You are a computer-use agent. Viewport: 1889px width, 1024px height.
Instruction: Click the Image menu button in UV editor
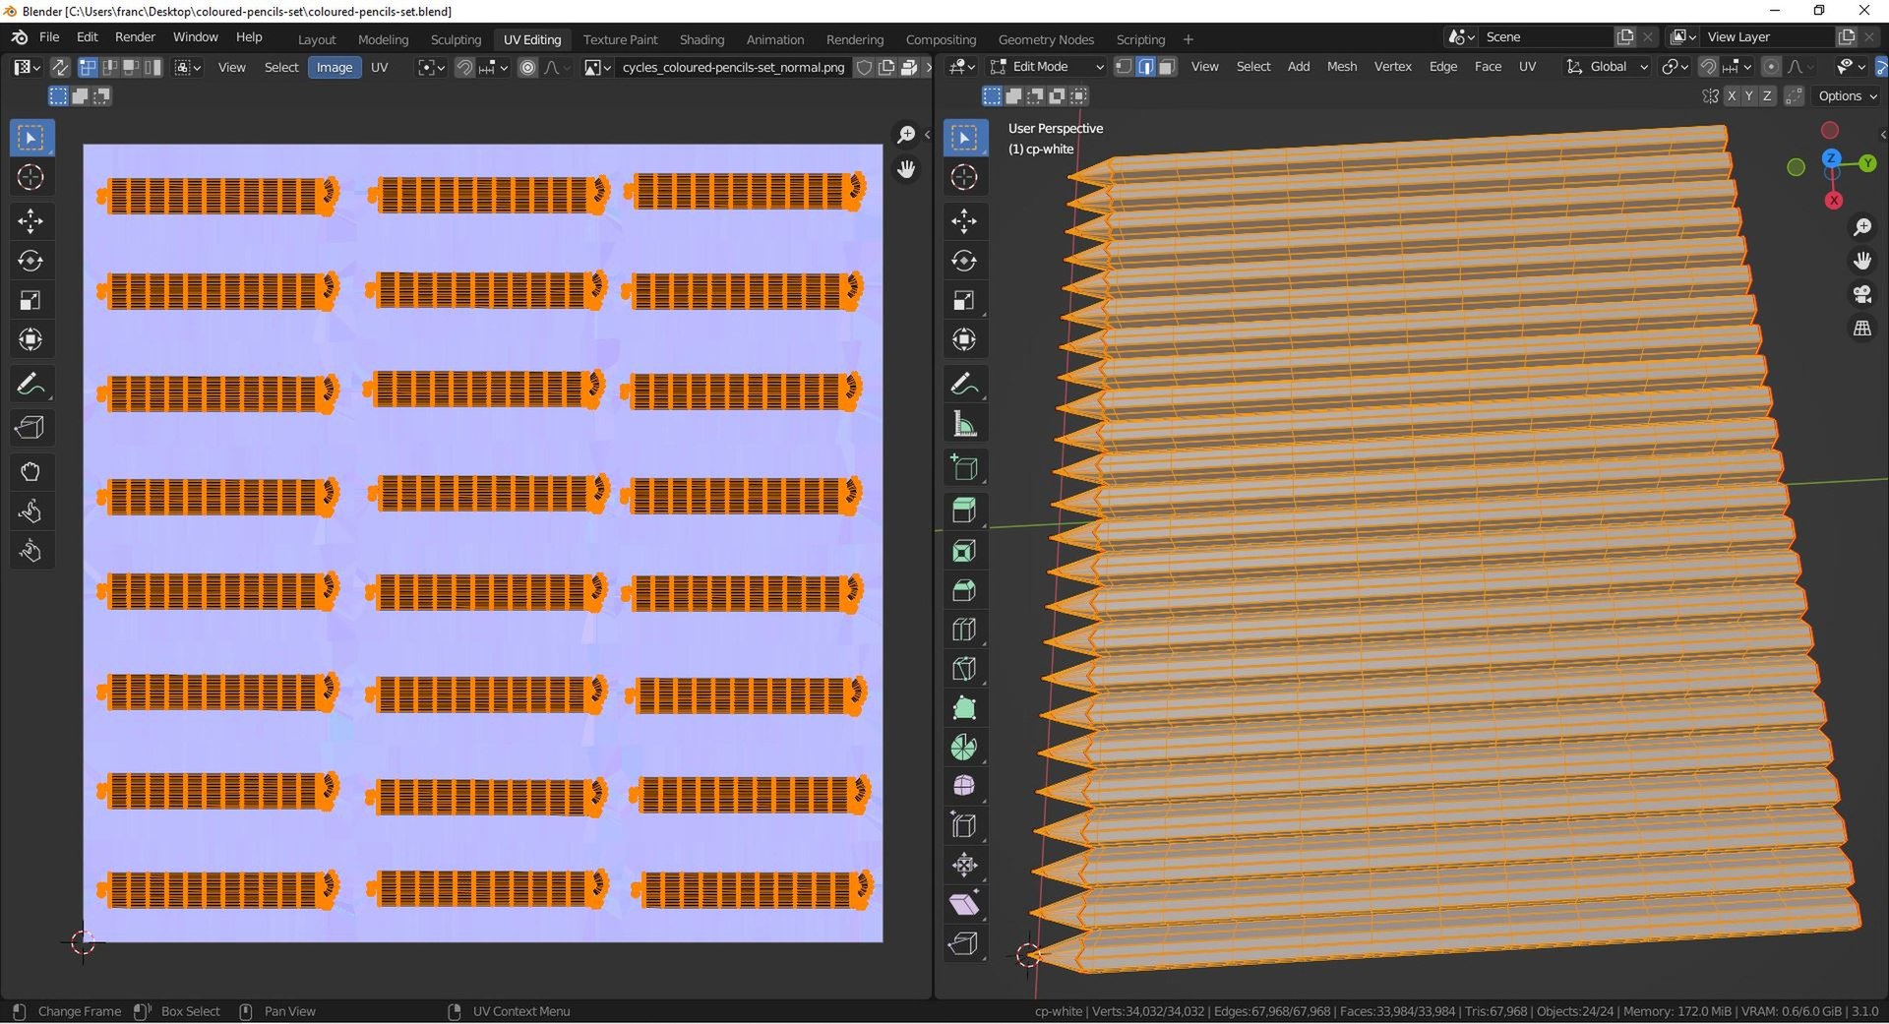pyautogui.click(x=334, y=67)
